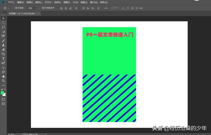211x135 pixels.
Task: Open the 窗口 menu
Action: [x=94, y=2]
